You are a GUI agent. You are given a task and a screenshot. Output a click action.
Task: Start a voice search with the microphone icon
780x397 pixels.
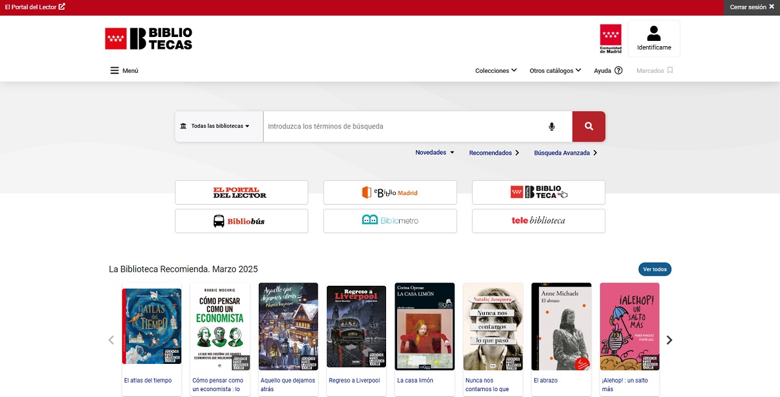[x=551, y=127]
